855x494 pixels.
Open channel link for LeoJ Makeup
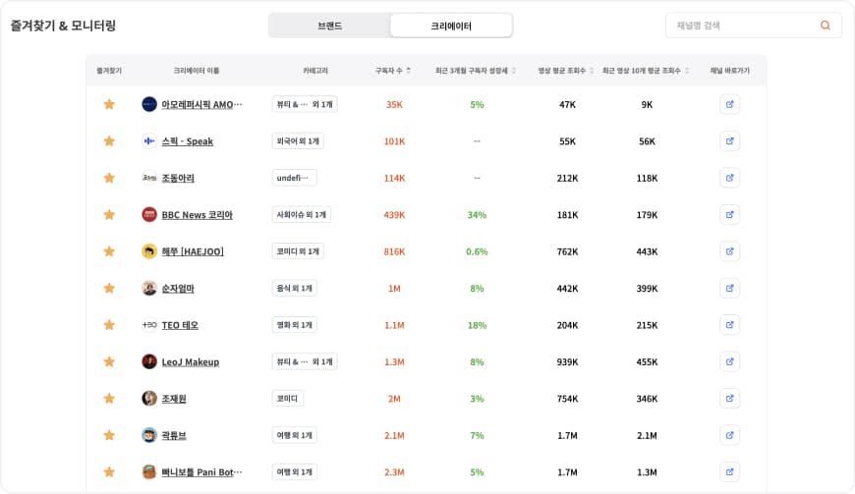coord(729,361)
